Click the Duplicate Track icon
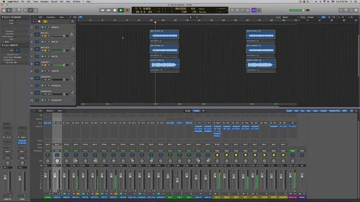 point(39,21)
